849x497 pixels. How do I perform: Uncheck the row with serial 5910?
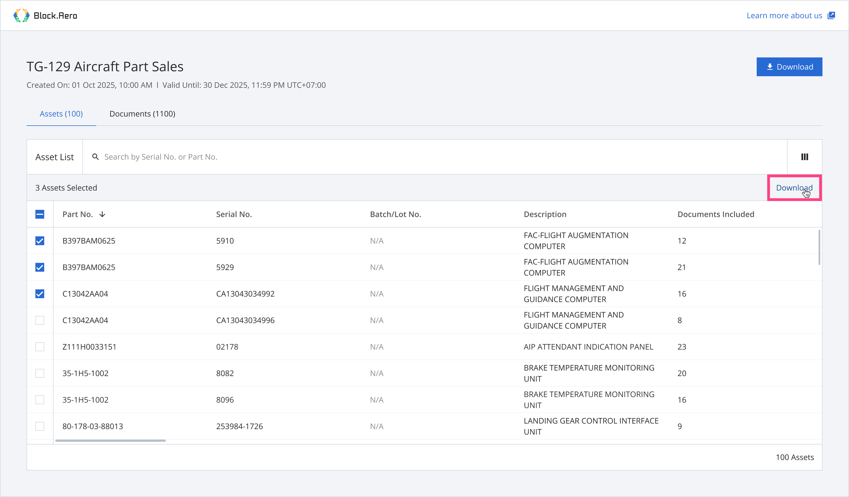click(40, 241)
